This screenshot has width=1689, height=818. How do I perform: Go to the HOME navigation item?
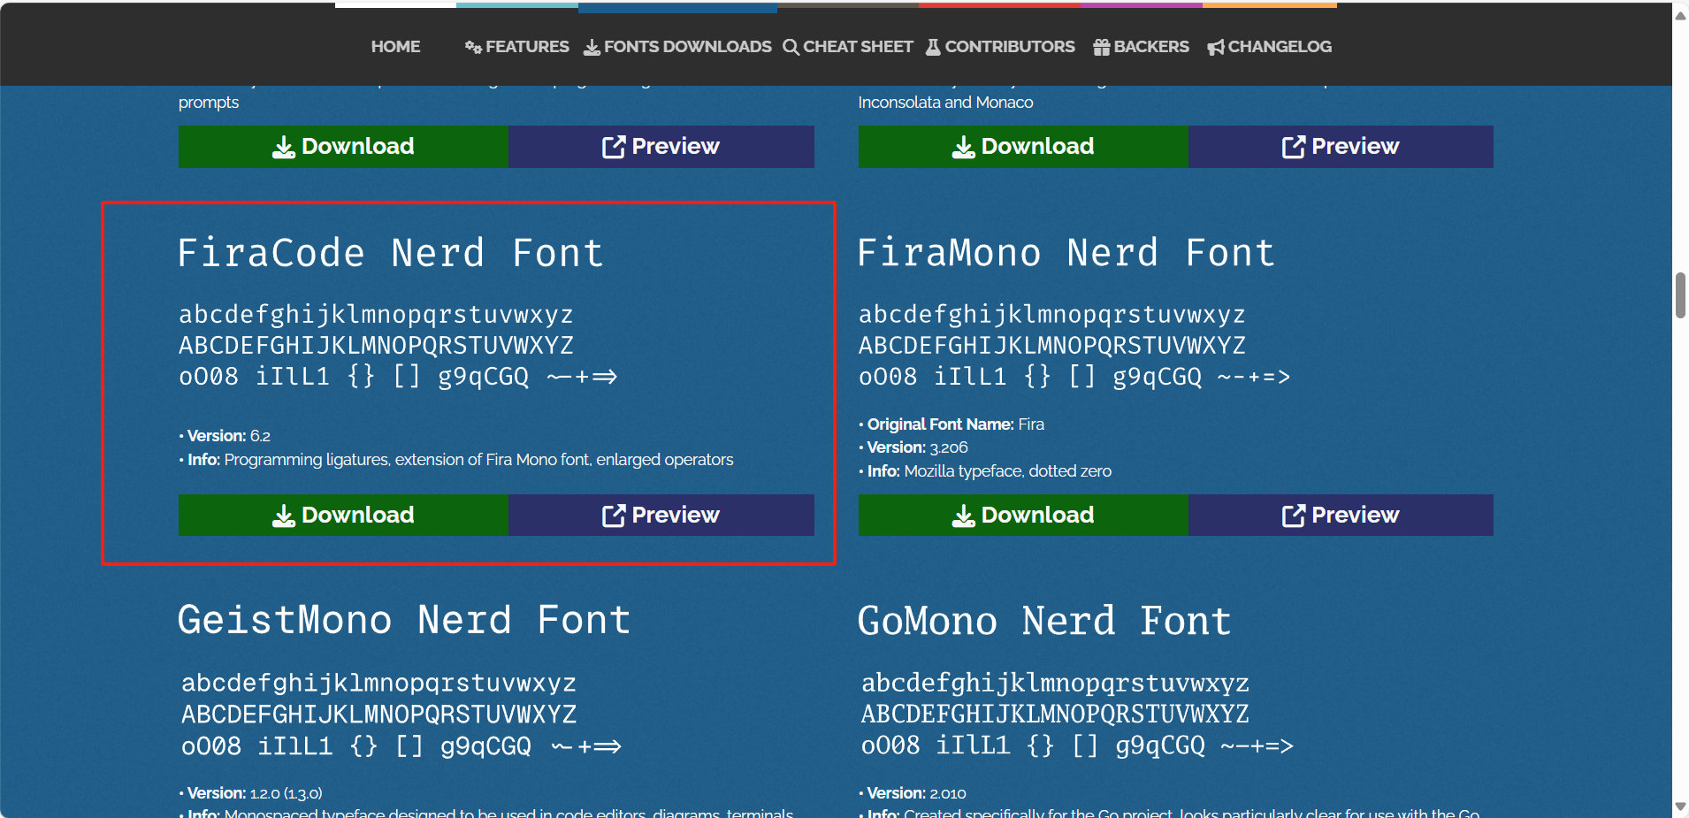pos(395,47)
